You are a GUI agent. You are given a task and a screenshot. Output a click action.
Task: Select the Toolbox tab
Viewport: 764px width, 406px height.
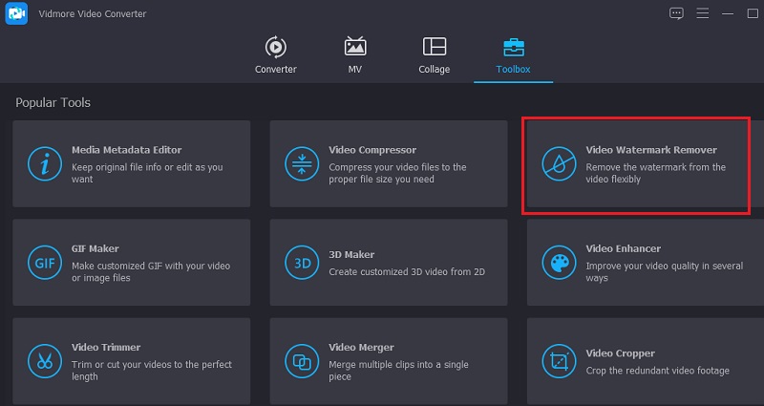[513, 55]
